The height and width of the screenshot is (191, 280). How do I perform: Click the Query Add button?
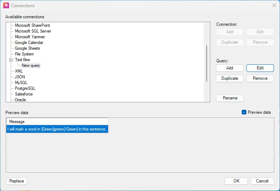[x=230, y=68]
